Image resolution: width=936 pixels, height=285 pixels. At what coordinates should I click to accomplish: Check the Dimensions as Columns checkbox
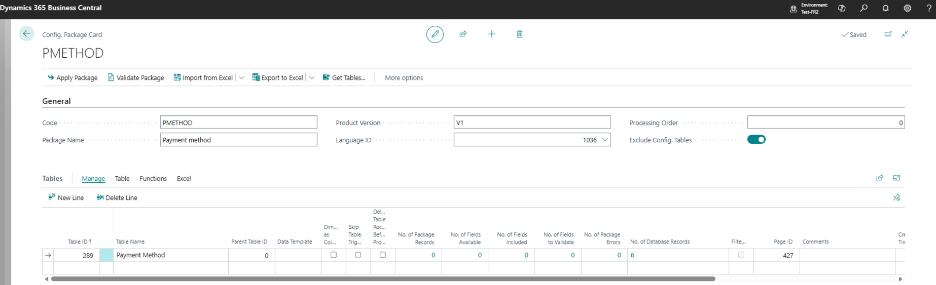334,255
